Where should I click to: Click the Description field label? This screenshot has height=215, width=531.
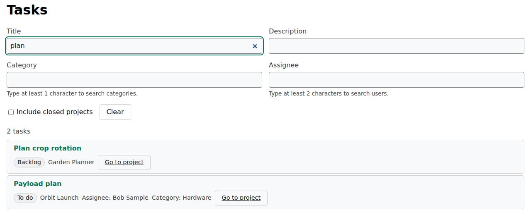click(x=287, y=31)
